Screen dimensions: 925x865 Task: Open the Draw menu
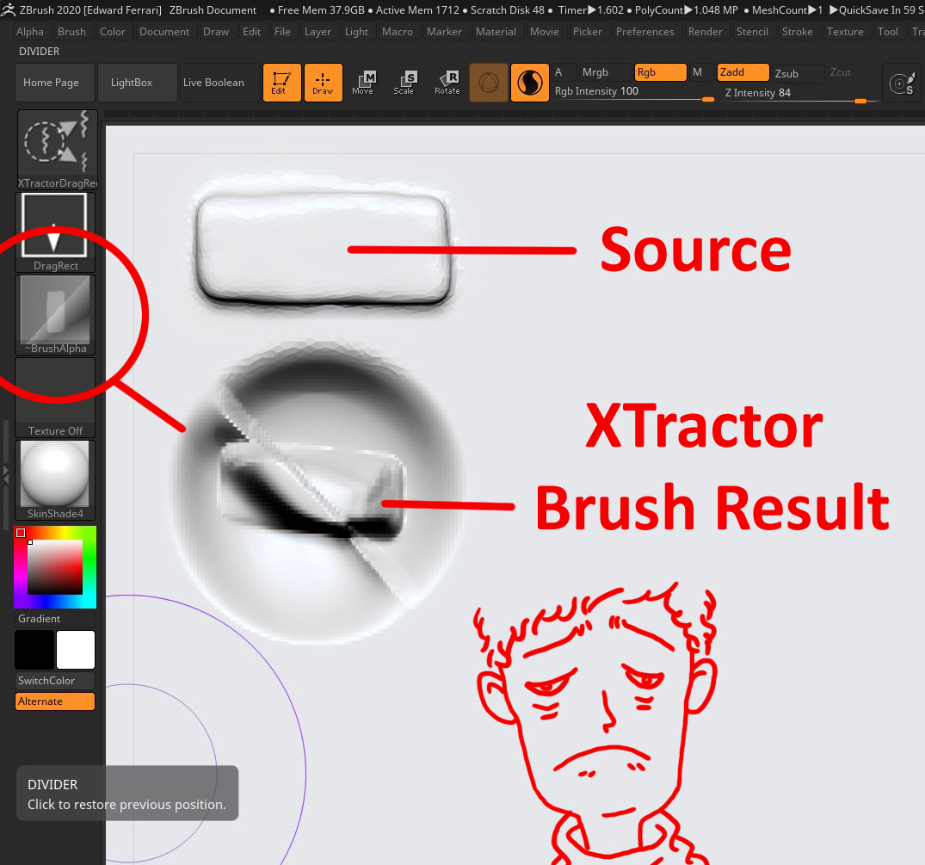point(216,32)
